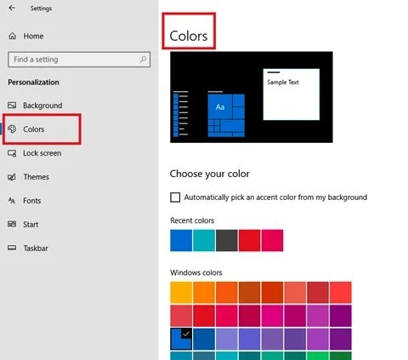
Task: Click inside the Find a setting field
Action: coord(79,60)
